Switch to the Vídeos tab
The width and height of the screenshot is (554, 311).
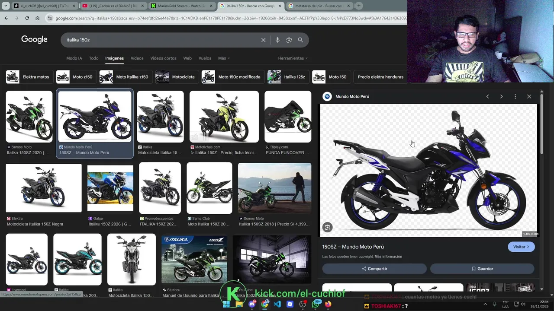(137, 58)
